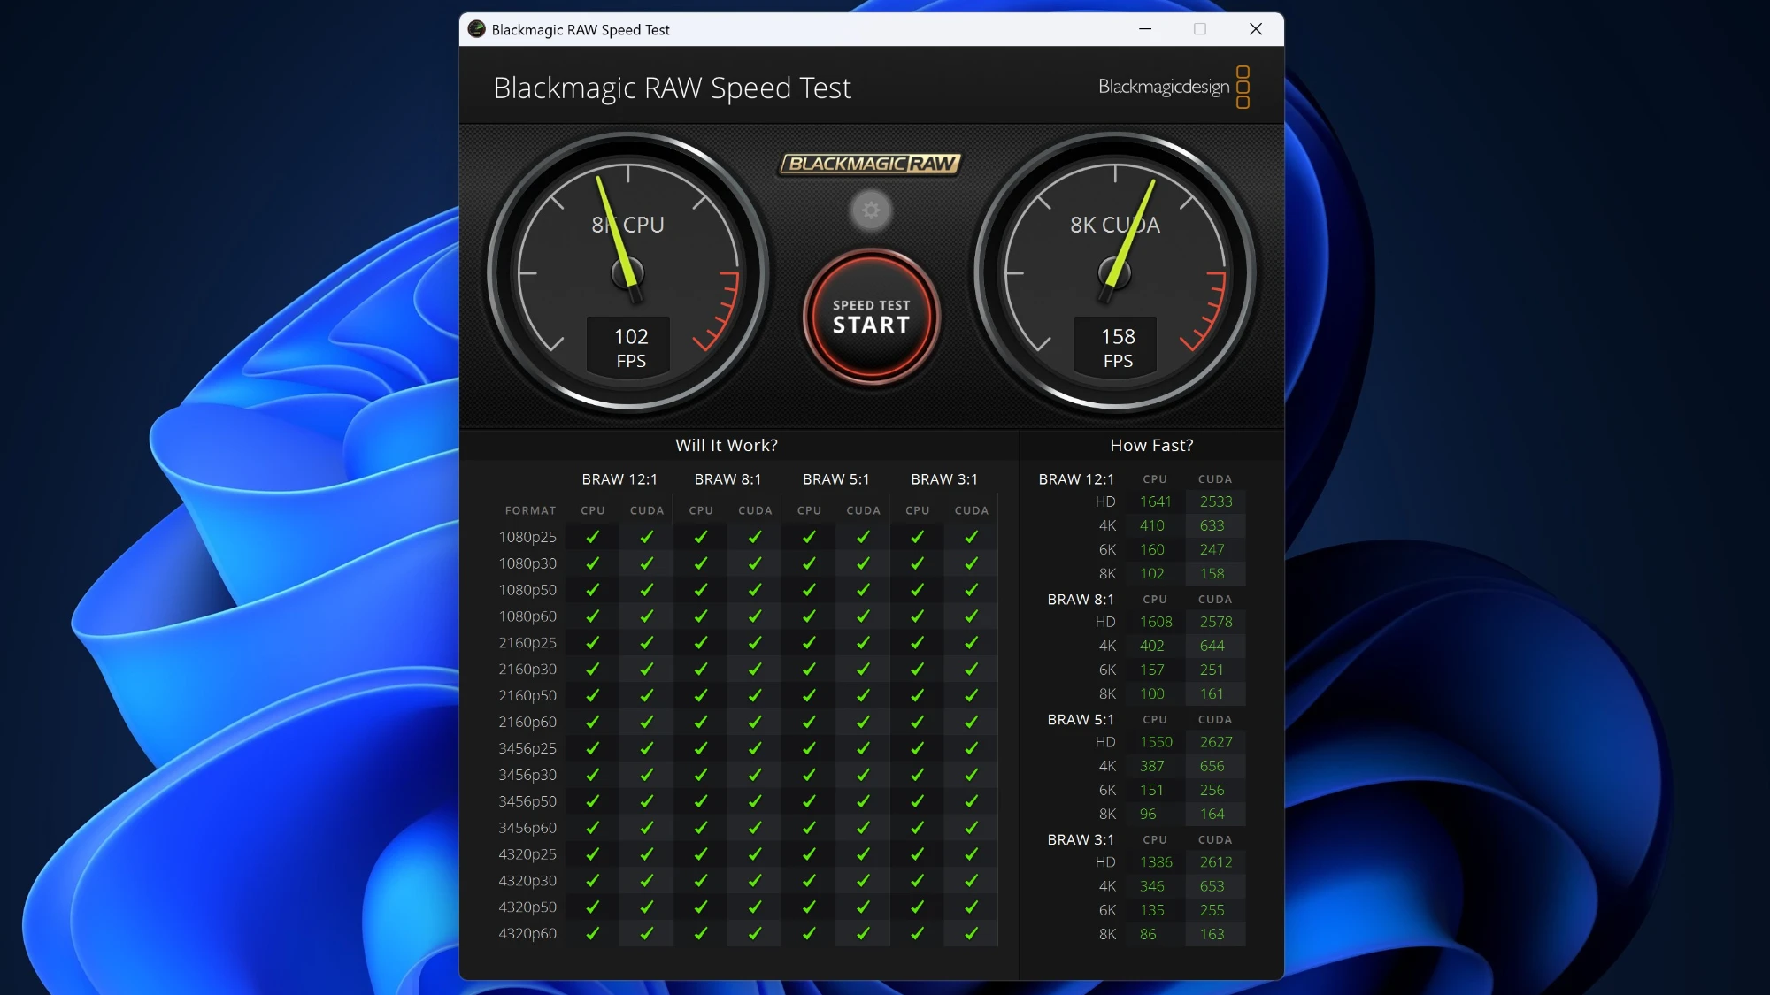This screenshot has width=1770, height=995.
Task: Click the BRAW 5:1 CPU checkmark for 2160p25
Action: 809,643
